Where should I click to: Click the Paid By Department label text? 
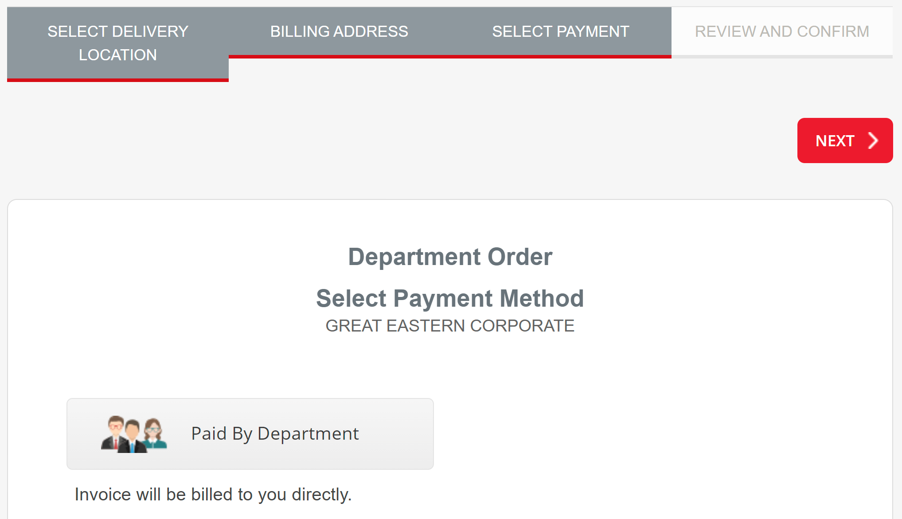275,433
